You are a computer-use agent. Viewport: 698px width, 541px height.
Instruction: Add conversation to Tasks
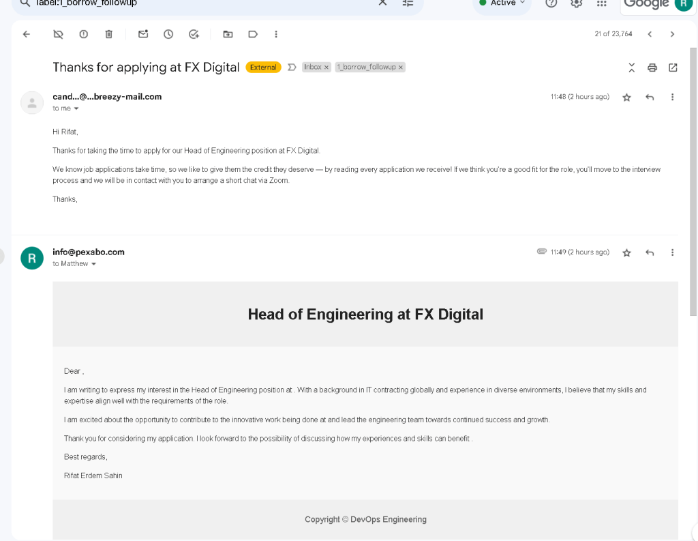[x=194, y=34]
